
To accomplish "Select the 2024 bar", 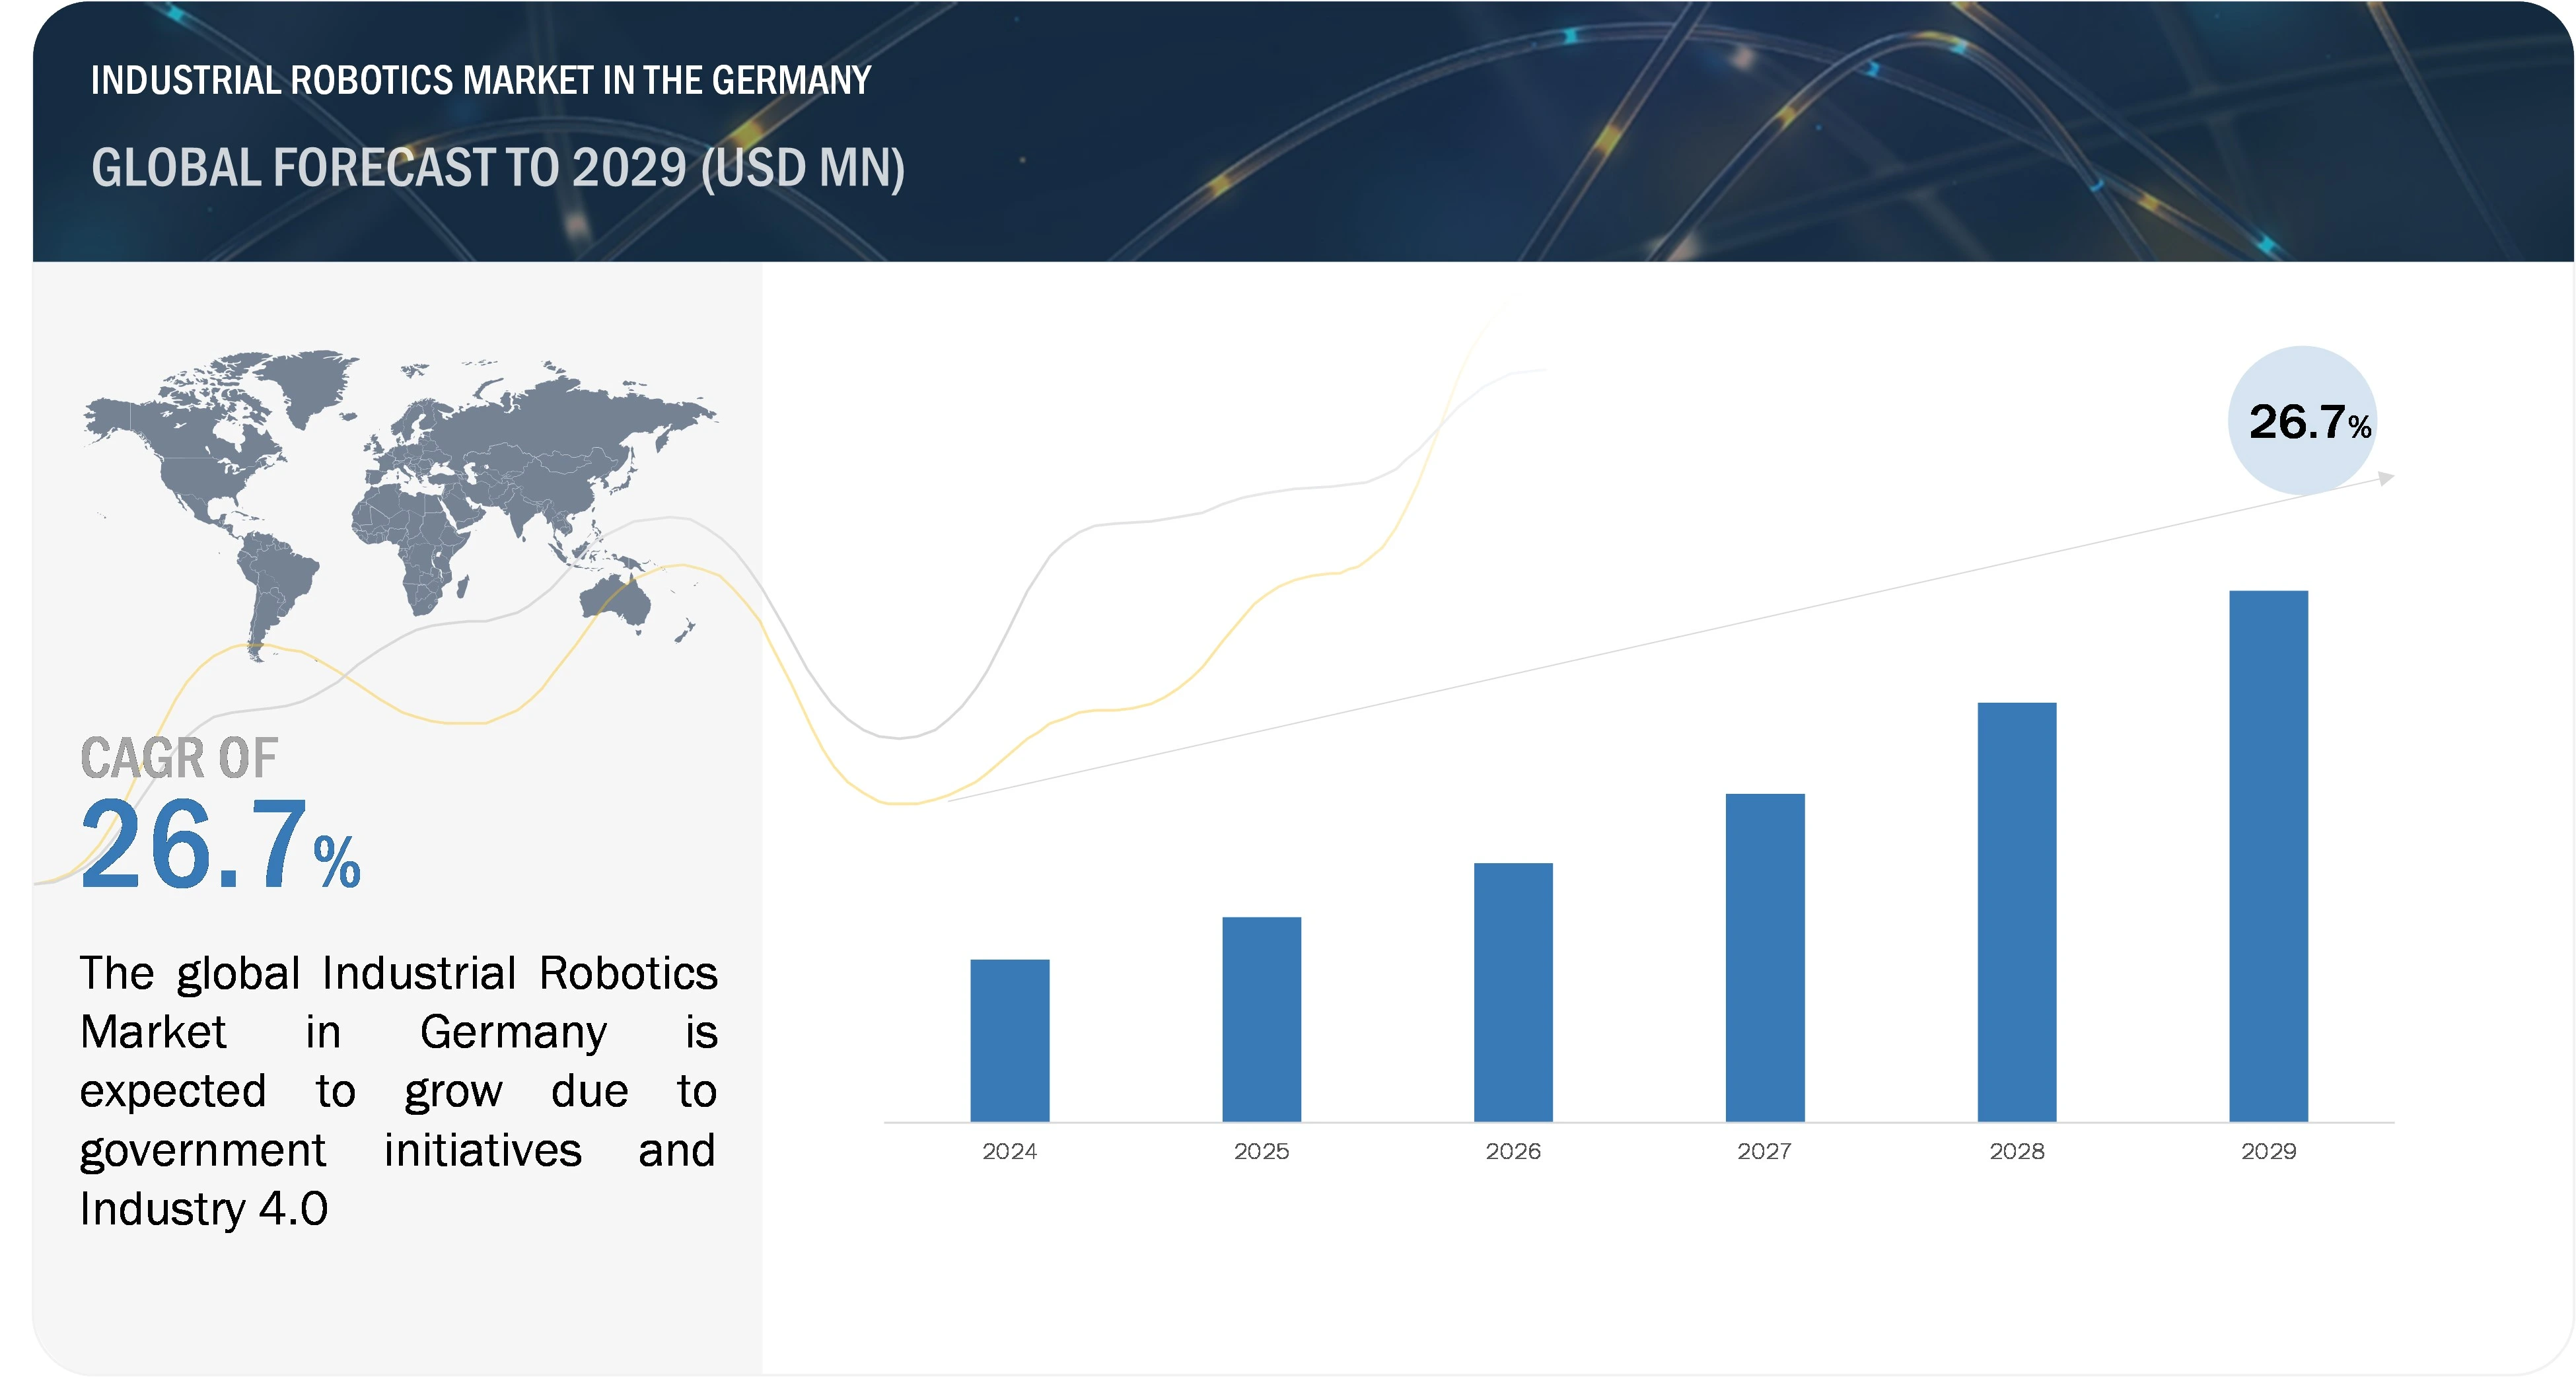I will [1009, 1040].
